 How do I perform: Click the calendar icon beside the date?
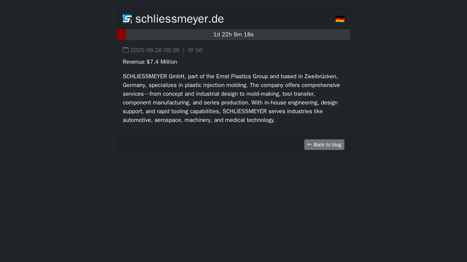[126, 50]
